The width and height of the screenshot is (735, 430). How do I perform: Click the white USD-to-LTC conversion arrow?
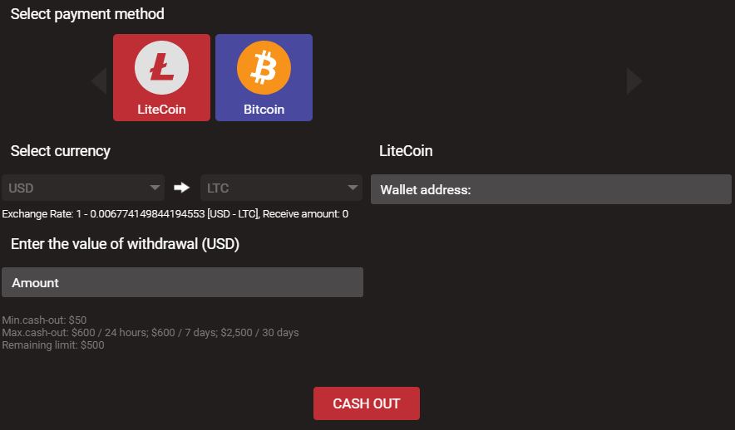(182, 188)
